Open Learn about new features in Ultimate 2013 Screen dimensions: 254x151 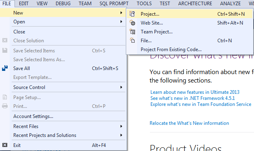[195, 92]
